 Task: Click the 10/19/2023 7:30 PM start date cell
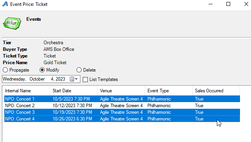[72, 112]
